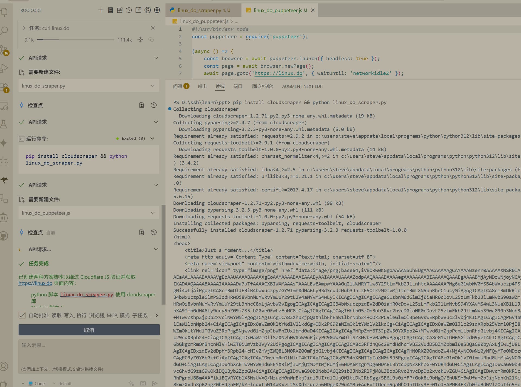This screenshot has width=521, height=387.
Task: Switch to the linux_do_scraper.py editor tab
Action: pyautogui.click(x=203, y=10)
